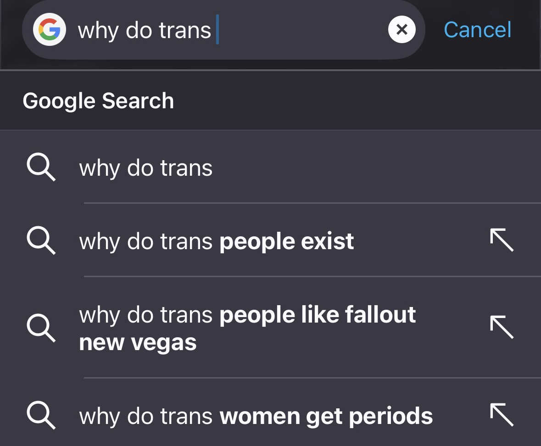The height and width of the screenshot is (446, 541).
Task: Tap the 'new vegas' second line text
Action: tap(138, 343)
